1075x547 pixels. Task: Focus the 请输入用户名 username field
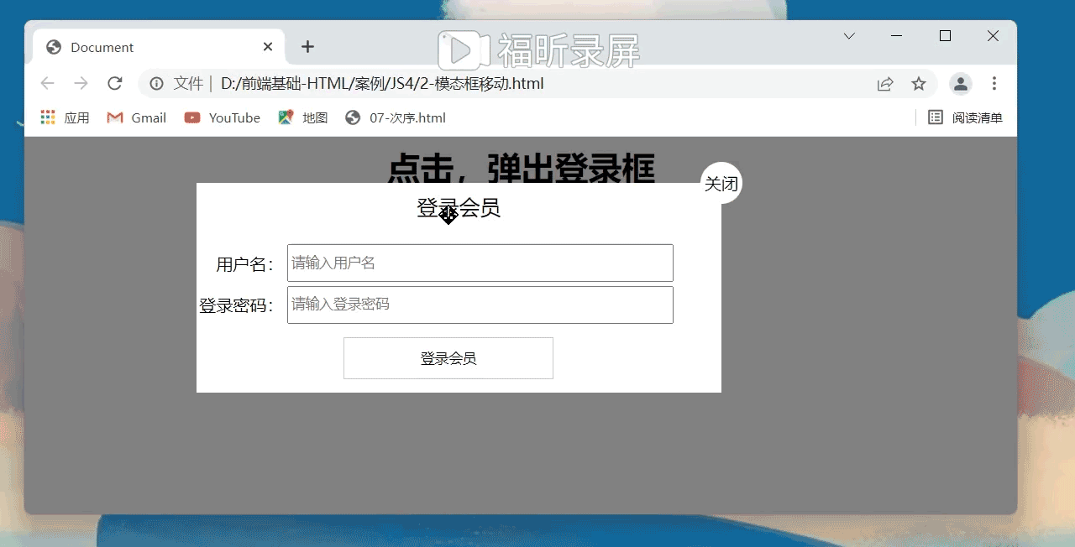(x=480, y=263)
